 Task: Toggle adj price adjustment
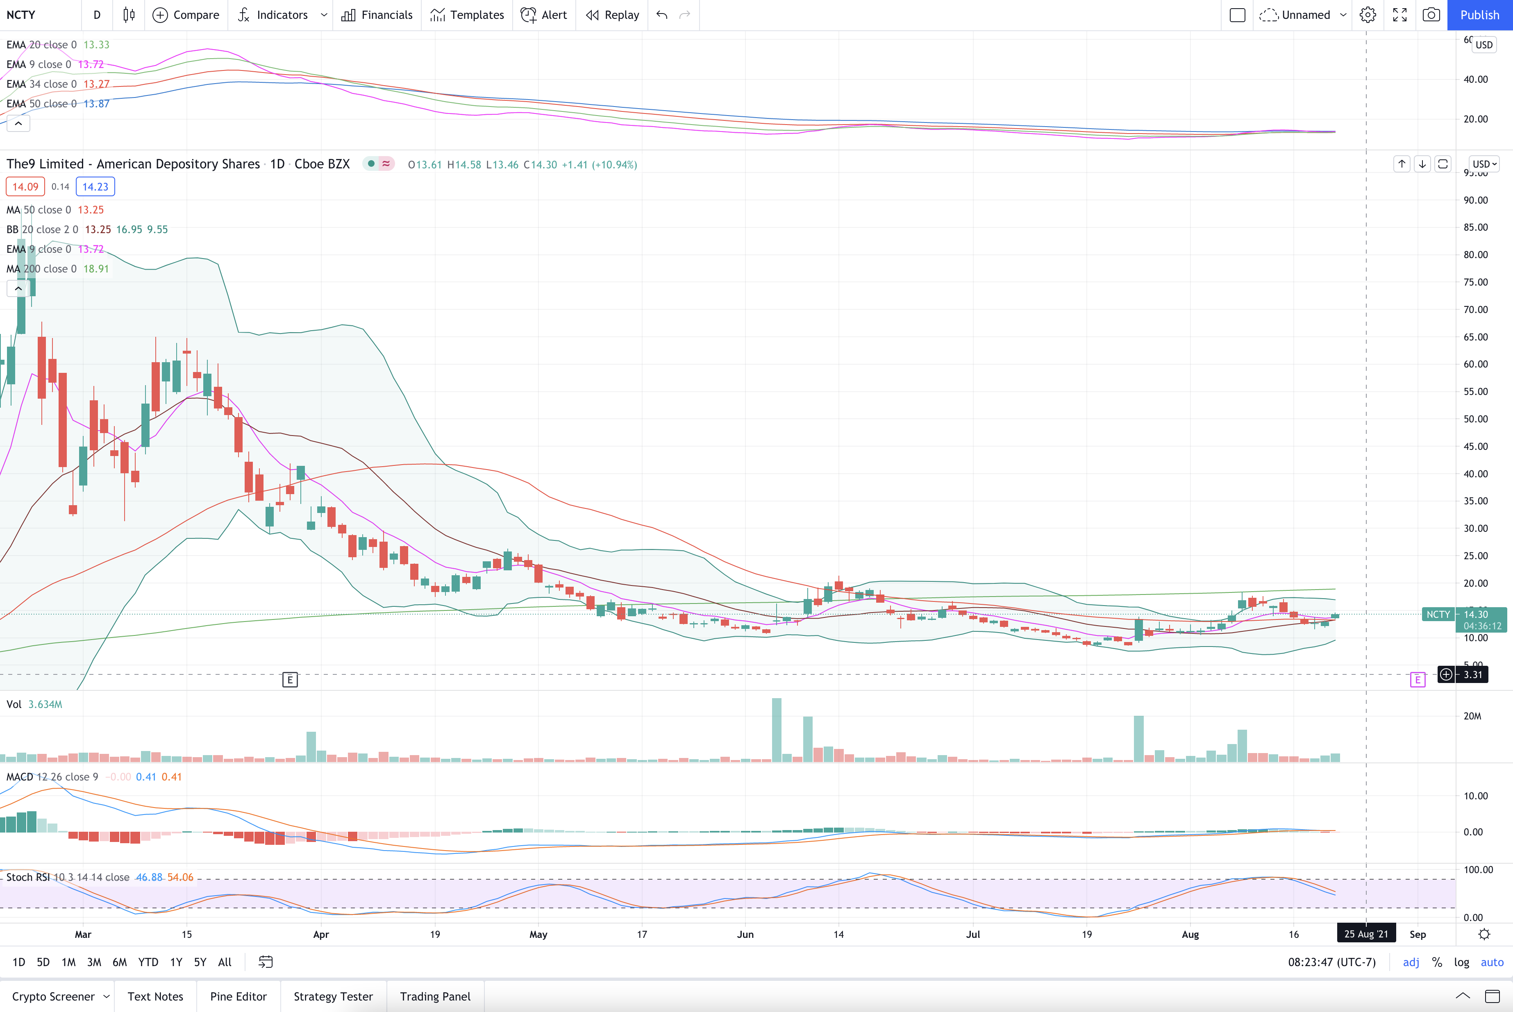tap(1411, 962)
